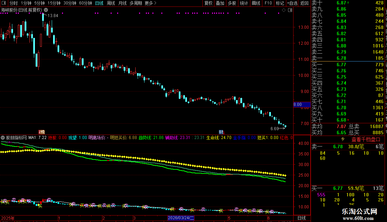Open the 股朋指标网 indicator dropdown arrow
The image size is (387, 222).
(3, 138)
